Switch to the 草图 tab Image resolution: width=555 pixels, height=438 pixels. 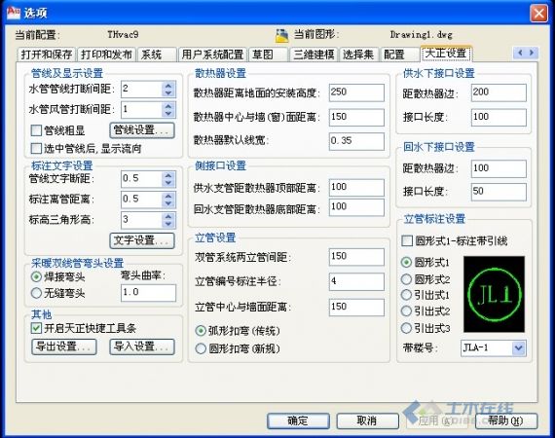(268, 55)
